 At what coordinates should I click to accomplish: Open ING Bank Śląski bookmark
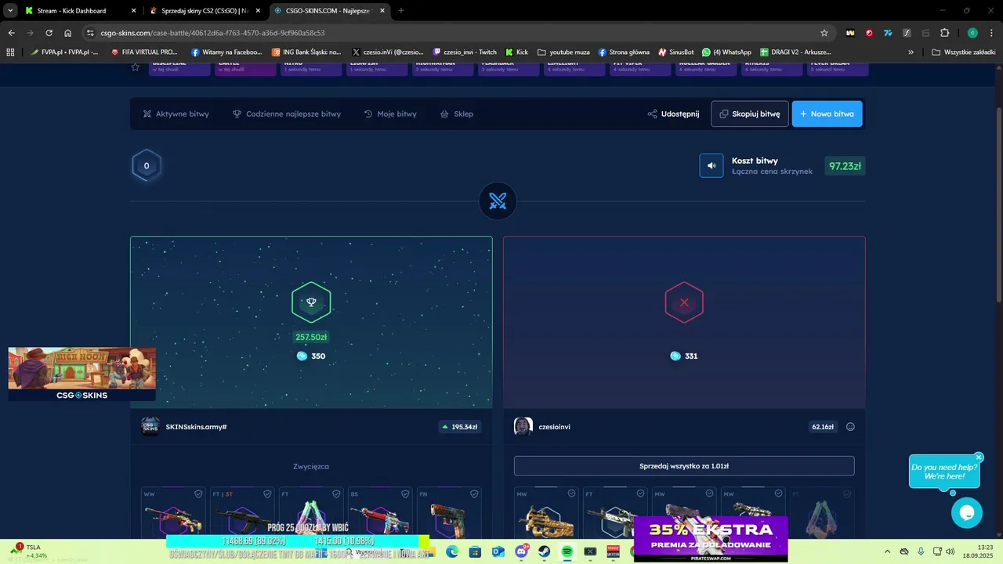click(306, 52)
